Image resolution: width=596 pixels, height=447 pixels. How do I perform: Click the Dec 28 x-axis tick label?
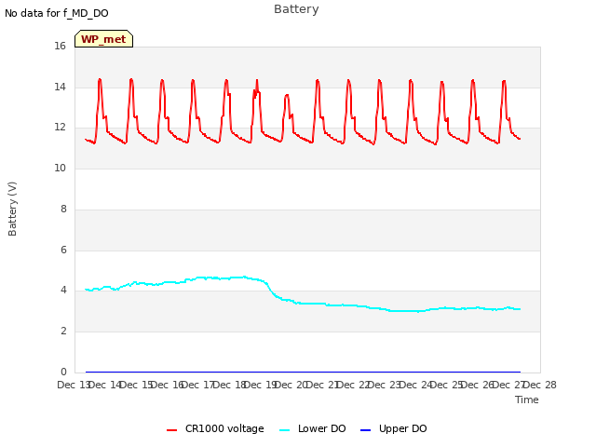click(540, 385)
